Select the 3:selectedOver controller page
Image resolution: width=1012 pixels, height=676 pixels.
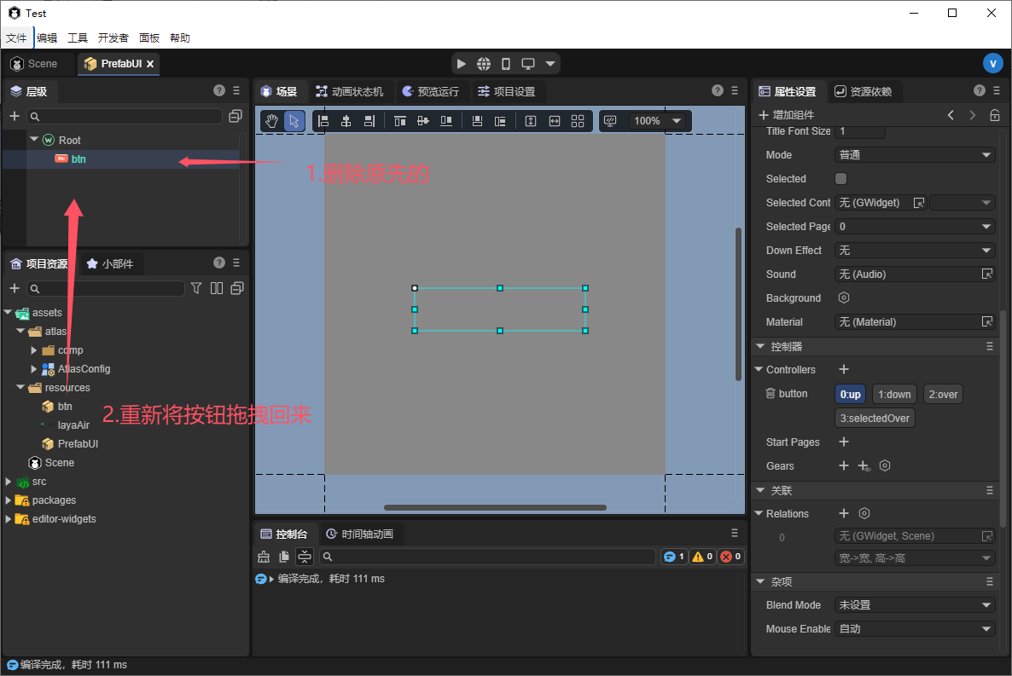point(875,418)
